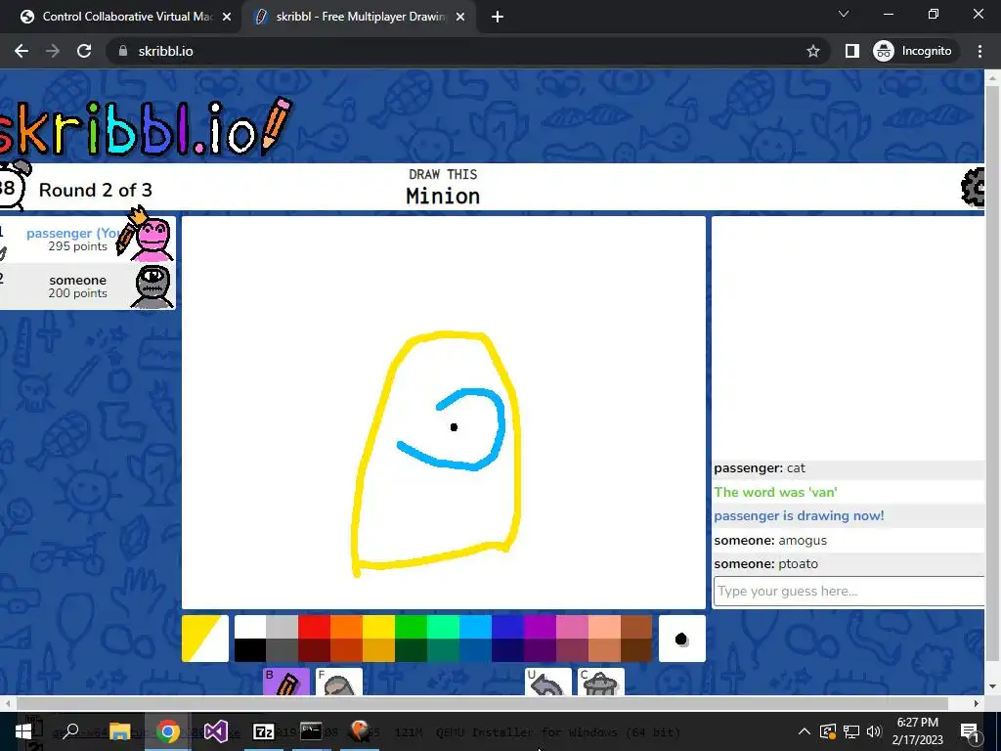1001x751 pixels.
Task: Pick the light blue color swatch
Action: click(x=476, y=627)
